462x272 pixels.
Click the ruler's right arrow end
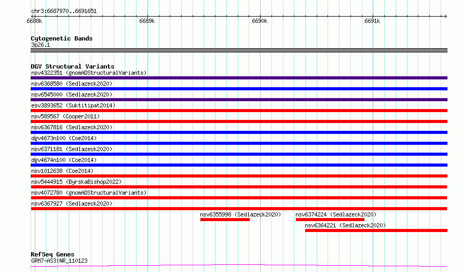point(445,16)
